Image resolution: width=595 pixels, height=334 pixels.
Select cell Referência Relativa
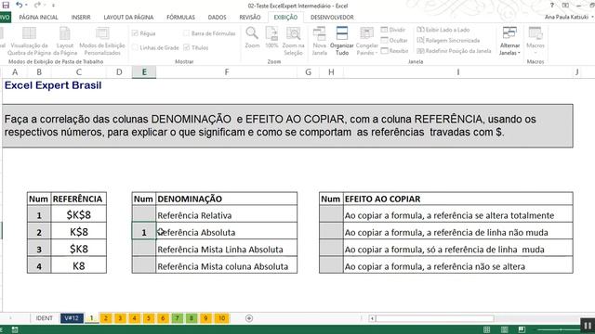click(x=227, y=215)
